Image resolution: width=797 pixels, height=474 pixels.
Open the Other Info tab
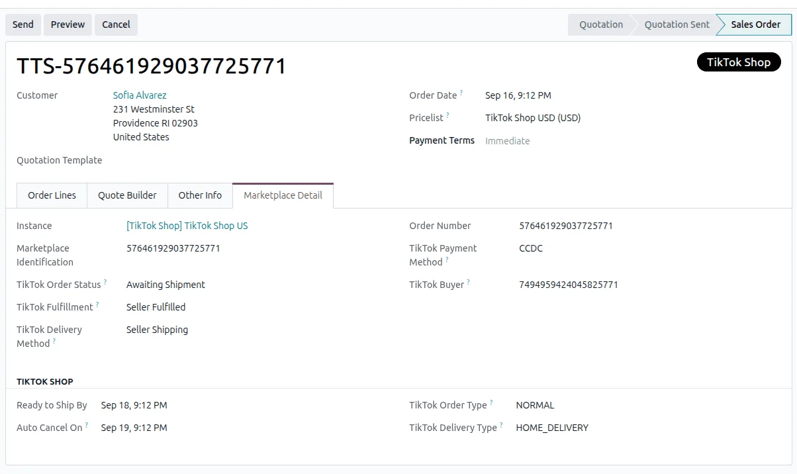[x=200, y=195]
